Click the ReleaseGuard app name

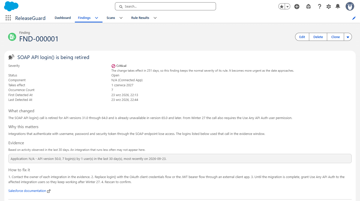coord(30,18)
